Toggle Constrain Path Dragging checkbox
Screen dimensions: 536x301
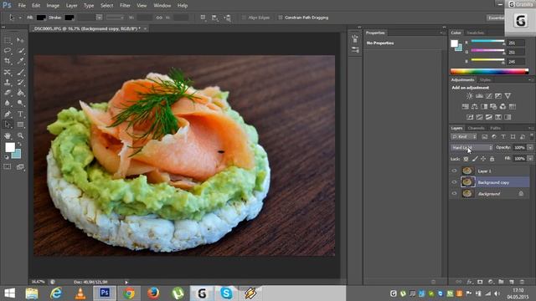click(281, 18)
